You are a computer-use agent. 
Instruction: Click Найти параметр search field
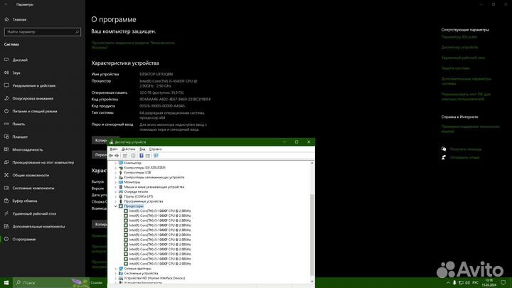pos(43,32)
